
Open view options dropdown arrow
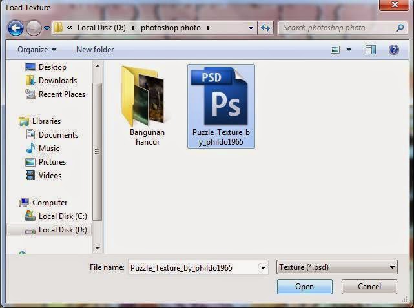(x=349, y=50)
